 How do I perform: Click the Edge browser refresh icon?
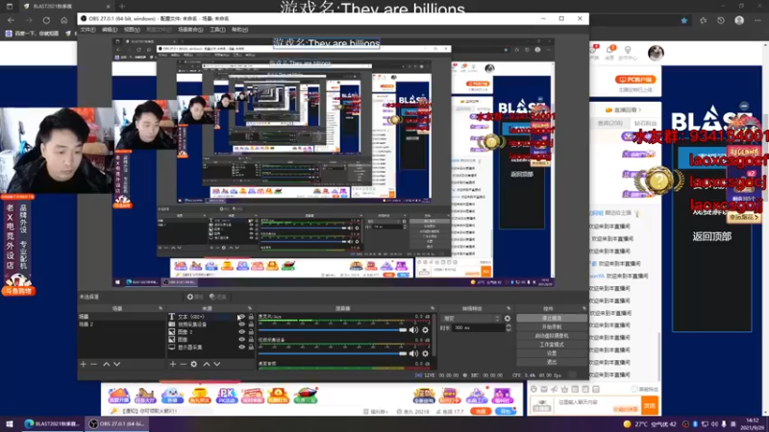pyautogui.click(x=46, y=20)
